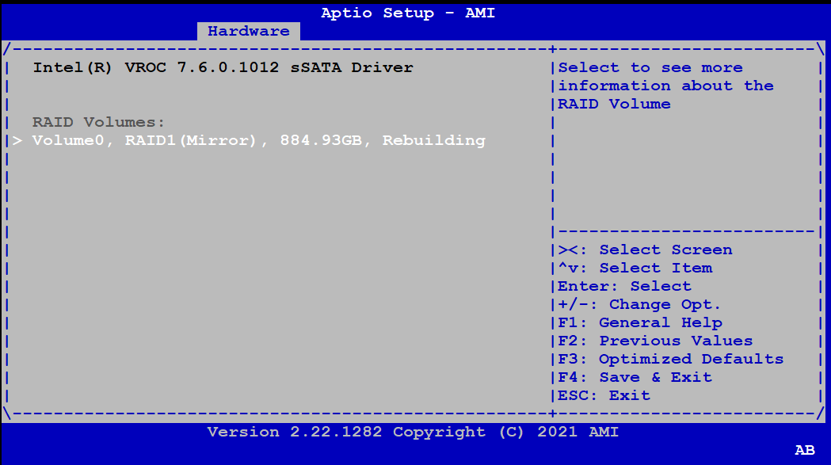
Task: Open the Hardware tab
Action: click(x=249, y=31)
